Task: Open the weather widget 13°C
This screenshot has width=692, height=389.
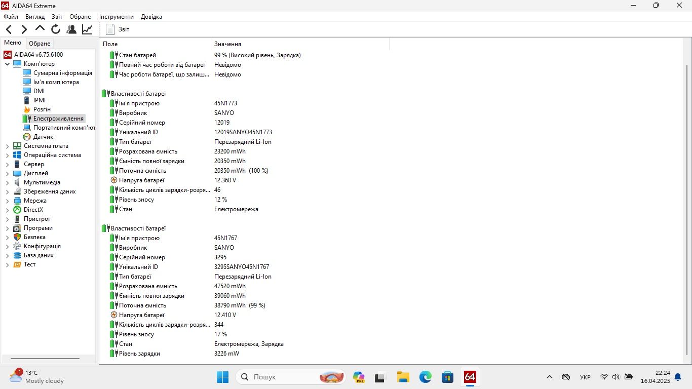Action: (x=36, y=376)
